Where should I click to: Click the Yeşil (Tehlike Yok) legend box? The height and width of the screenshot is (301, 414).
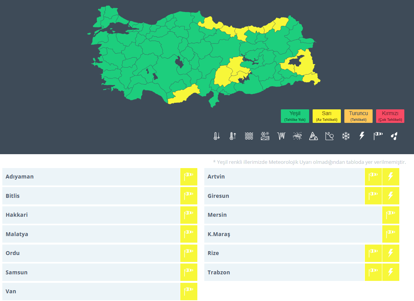[x=295, y=116]
